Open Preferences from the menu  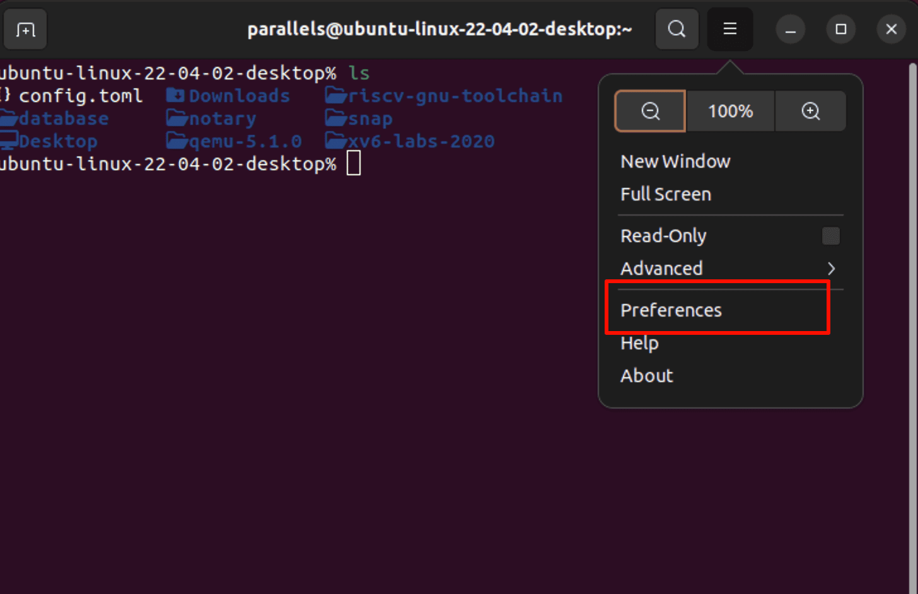(671, 310)
